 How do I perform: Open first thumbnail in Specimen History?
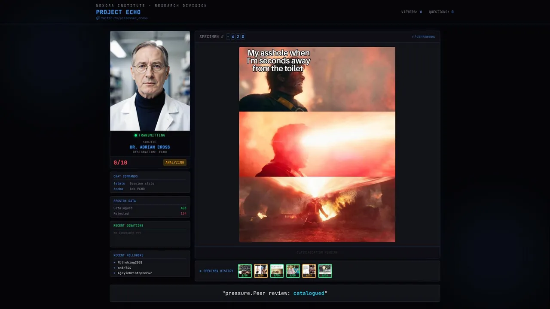coord(245,271)
